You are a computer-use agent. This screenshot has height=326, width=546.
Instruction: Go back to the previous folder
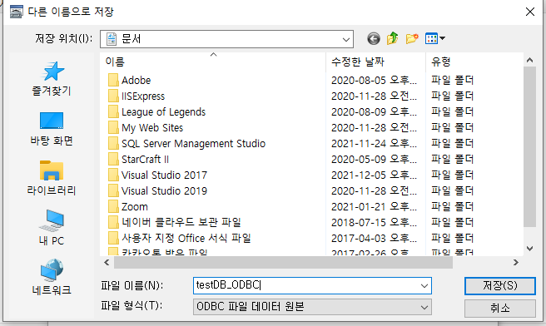373,38
